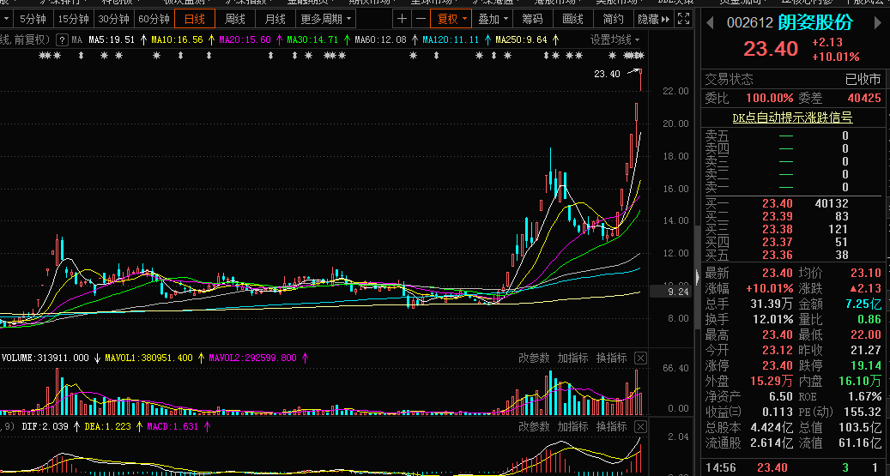
Task: Collapse side panel via divider arrow
Action: click(x=697, y=276)
